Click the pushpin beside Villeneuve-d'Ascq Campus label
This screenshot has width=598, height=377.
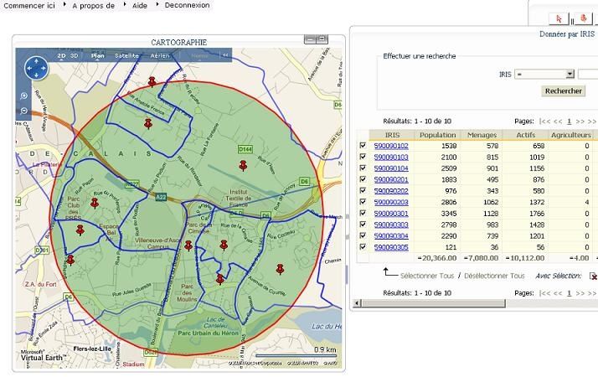188,245
